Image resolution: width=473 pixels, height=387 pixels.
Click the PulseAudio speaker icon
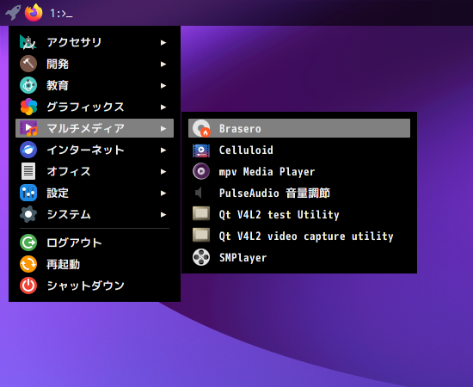point(199,193)
